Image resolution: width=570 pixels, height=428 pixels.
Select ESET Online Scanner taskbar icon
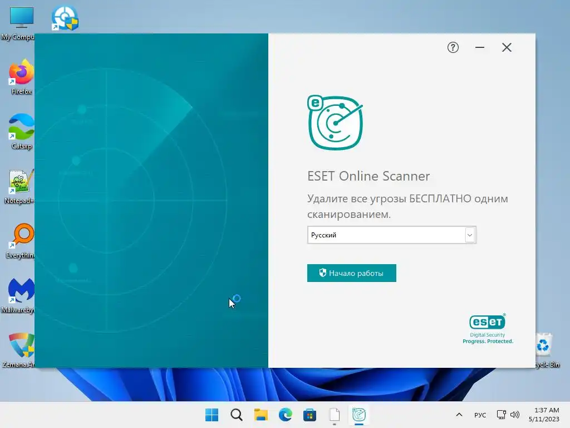359,415
